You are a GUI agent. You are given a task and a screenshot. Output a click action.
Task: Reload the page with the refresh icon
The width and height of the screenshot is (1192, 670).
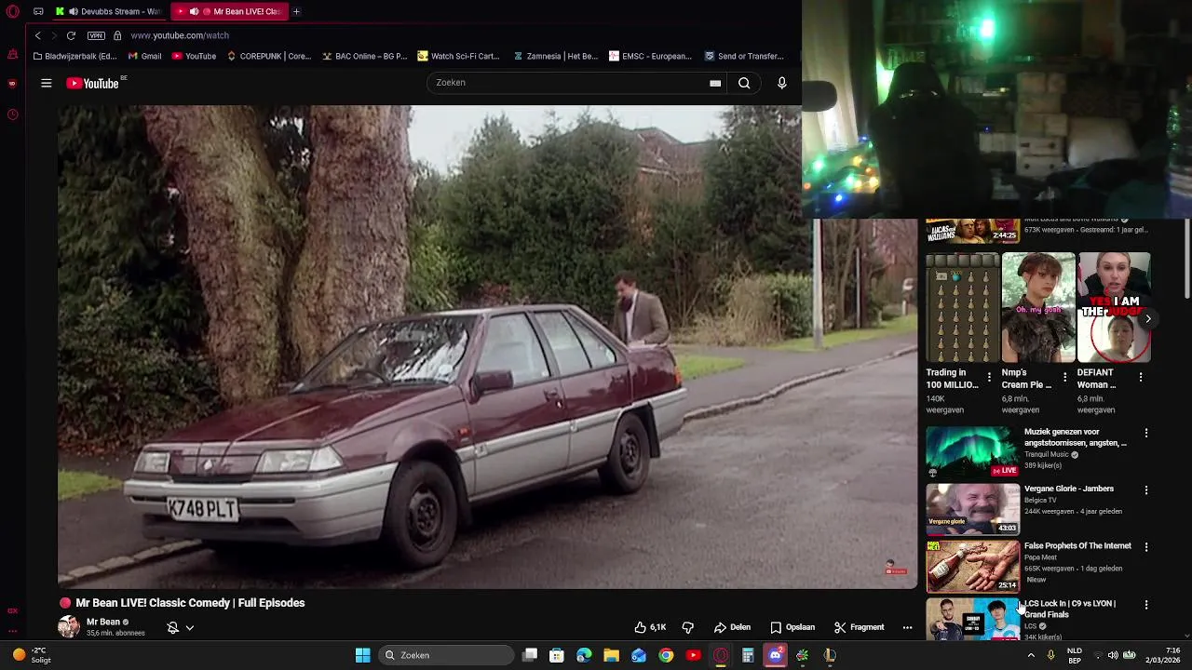point(71,35)
